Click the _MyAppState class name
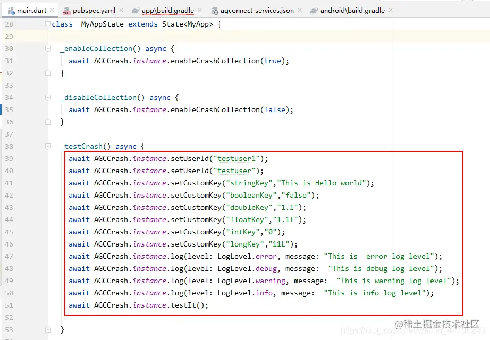This screenshot has height=340, width=490. click(x=100, y=24)
